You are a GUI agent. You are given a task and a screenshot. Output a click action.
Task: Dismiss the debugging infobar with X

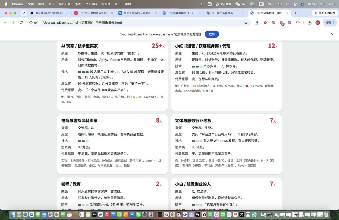point(332,34)
